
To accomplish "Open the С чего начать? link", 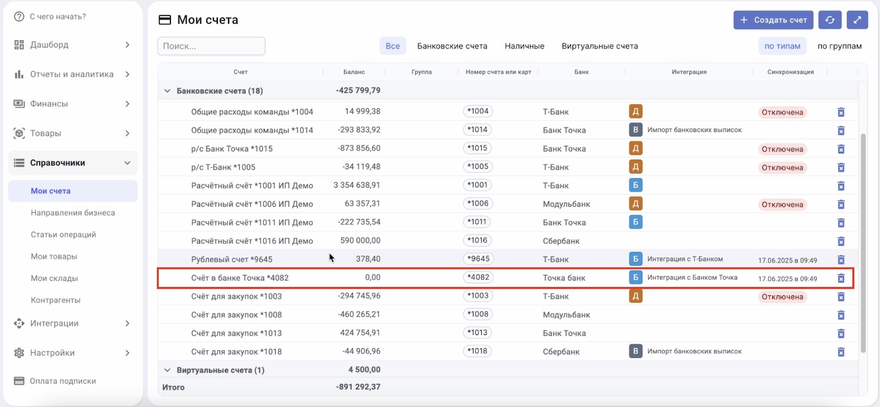I will (58, 16).
